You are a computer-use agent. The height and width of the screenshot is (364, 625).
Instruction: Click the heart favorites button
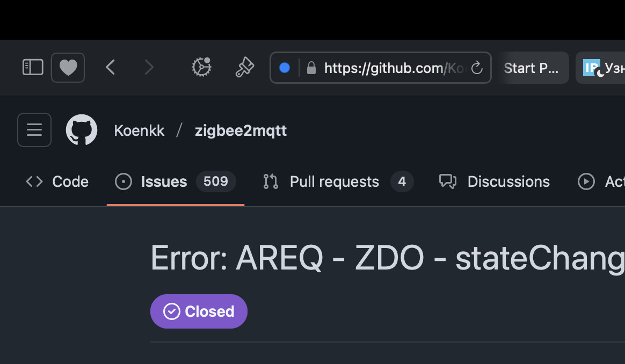tap(68, 68)
